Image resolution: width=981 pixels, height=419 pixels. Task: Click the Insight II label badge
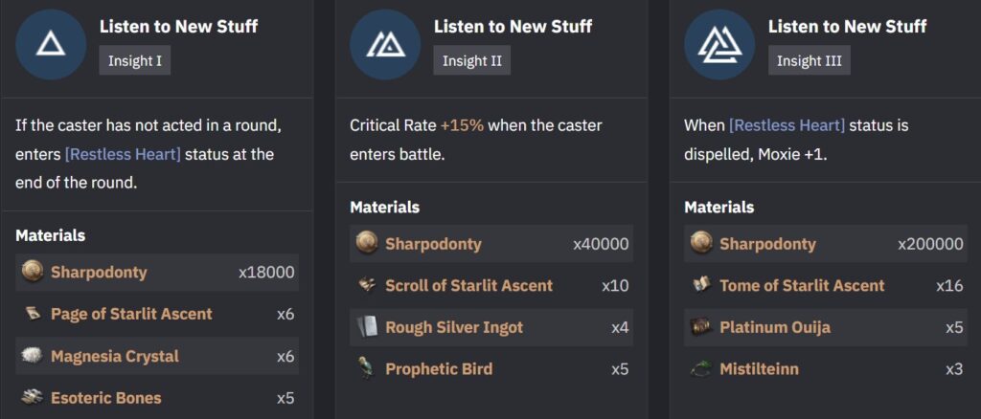[x=471, y=61]
